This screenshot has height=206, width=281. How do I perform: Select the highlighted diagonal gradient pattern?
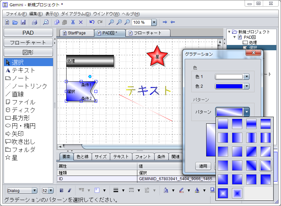tap(265, 165)
